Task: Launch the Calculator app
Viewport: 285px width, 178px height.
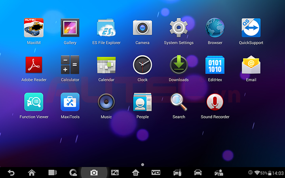Action: point(70,64)
